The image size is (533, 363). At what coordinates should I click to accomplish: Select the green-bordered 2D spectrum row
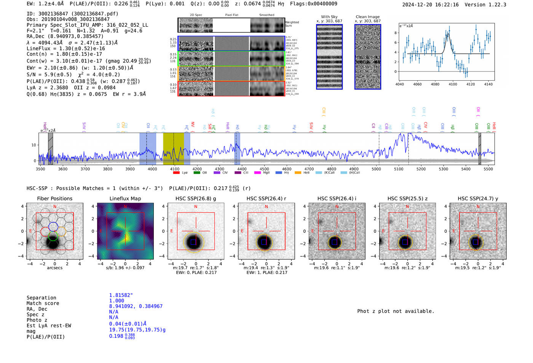click(231, 58)
